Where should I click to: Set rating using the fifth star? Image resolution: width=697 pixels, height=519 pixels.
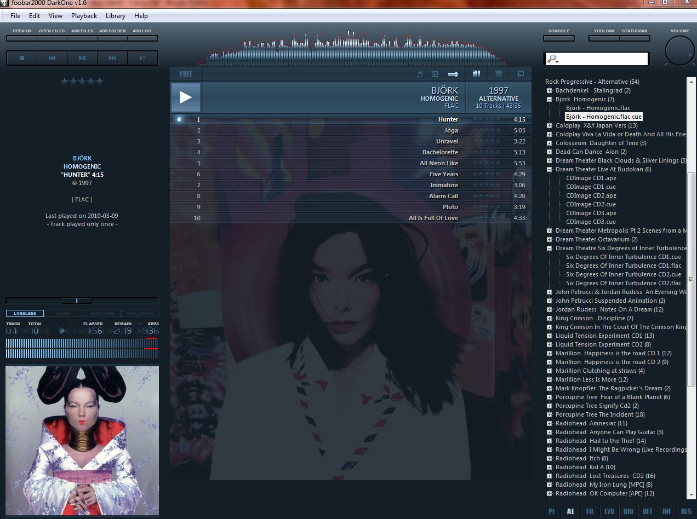[x=100, y=82]
